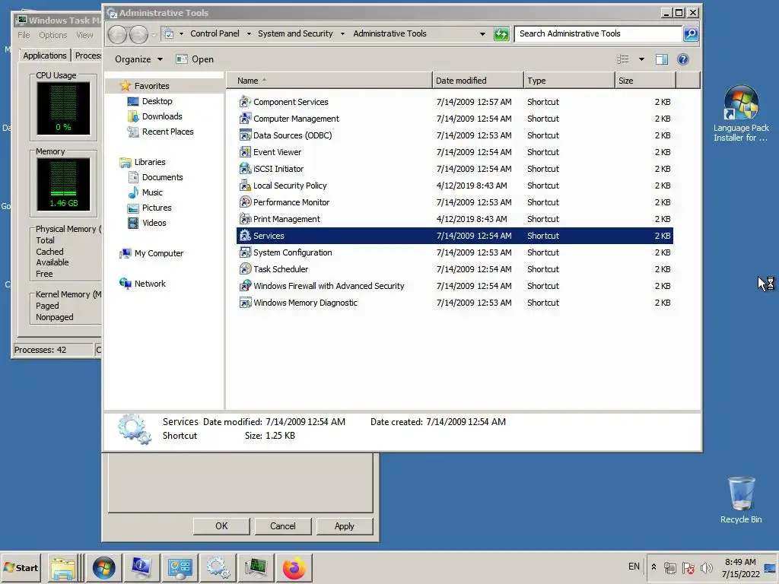
Task: Click the Apply button in dialog
Action: click(x=345, y=526)
